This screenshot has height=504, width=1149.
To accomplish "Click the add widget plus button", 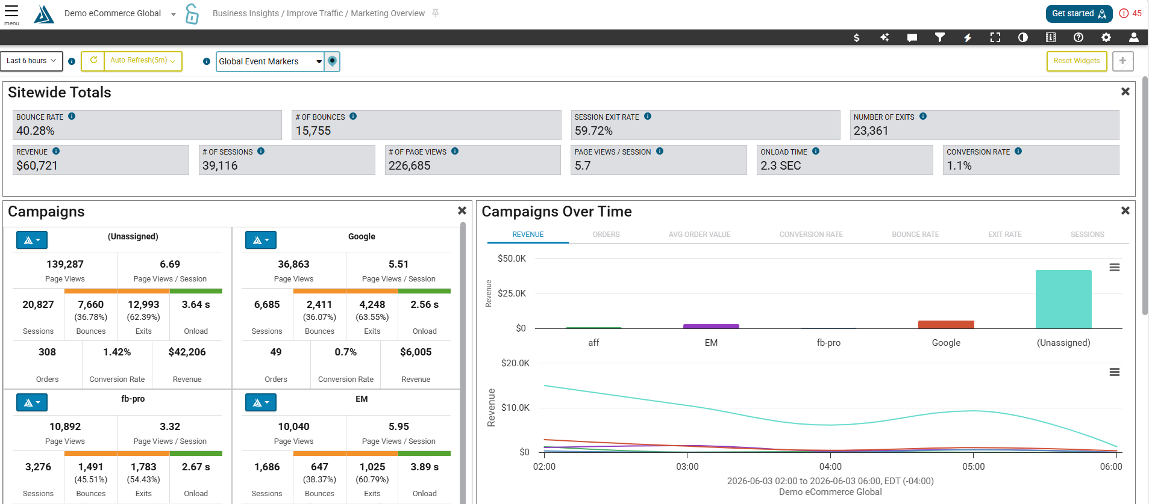I will point(1123,61).
